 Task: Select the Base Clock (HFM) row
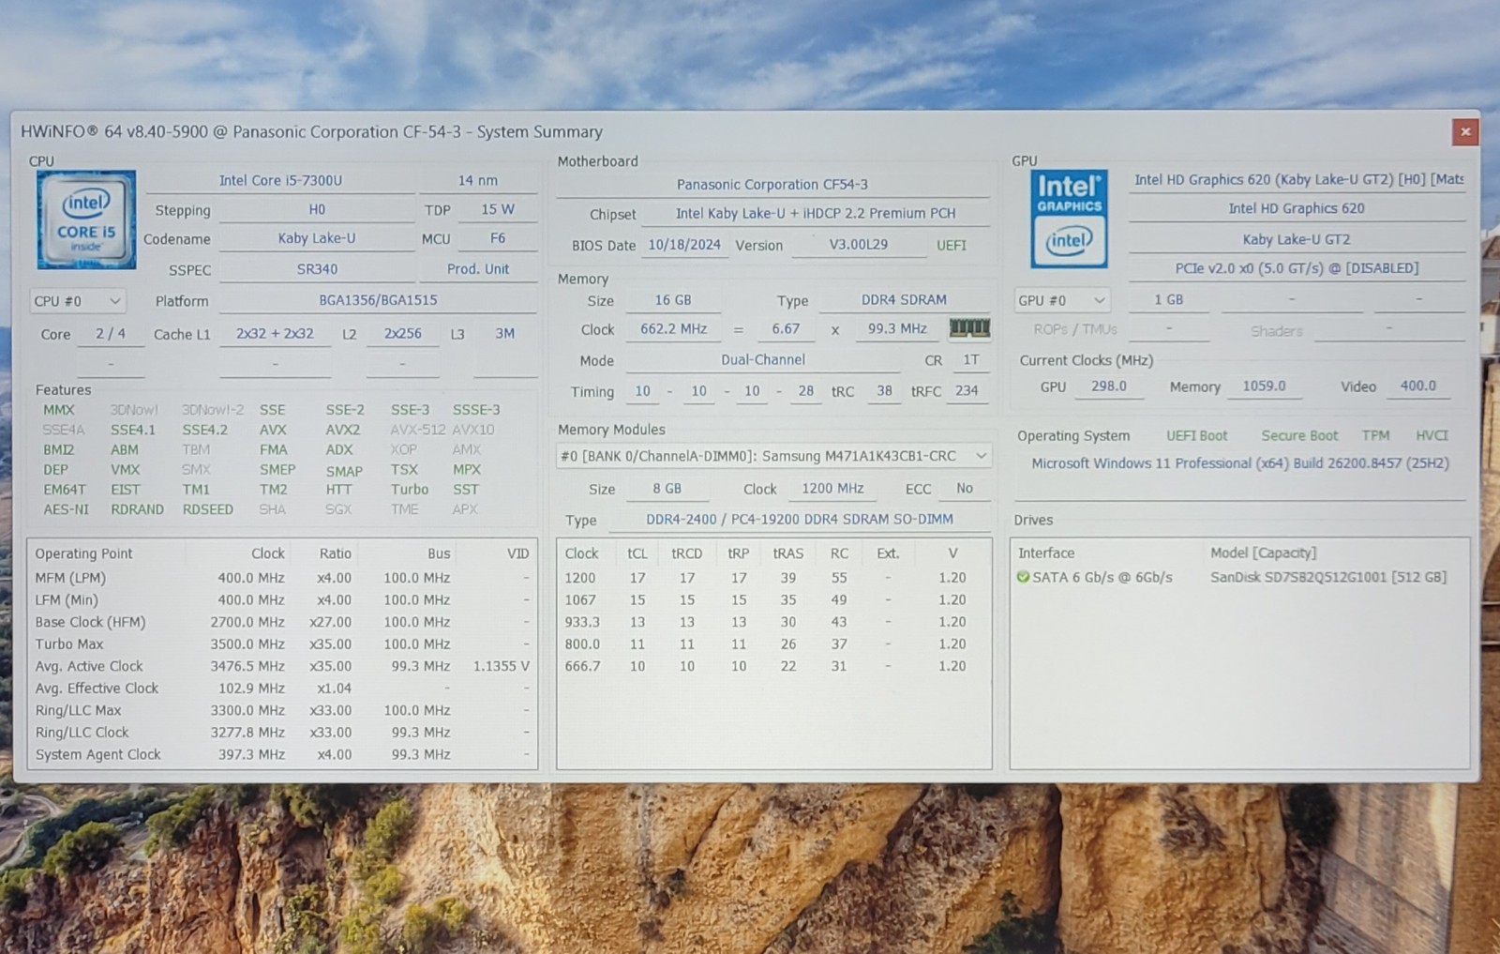click(x=282, y=622)
